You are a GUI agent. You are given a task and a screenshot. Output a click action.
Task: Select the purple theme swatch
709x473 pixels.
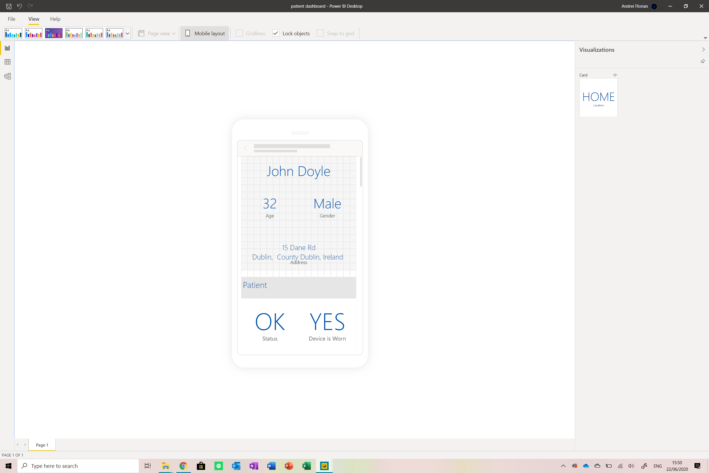click(54, 33)
